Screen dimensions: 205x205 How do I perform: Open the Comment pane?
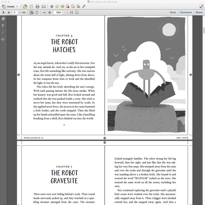coord(186,12)
